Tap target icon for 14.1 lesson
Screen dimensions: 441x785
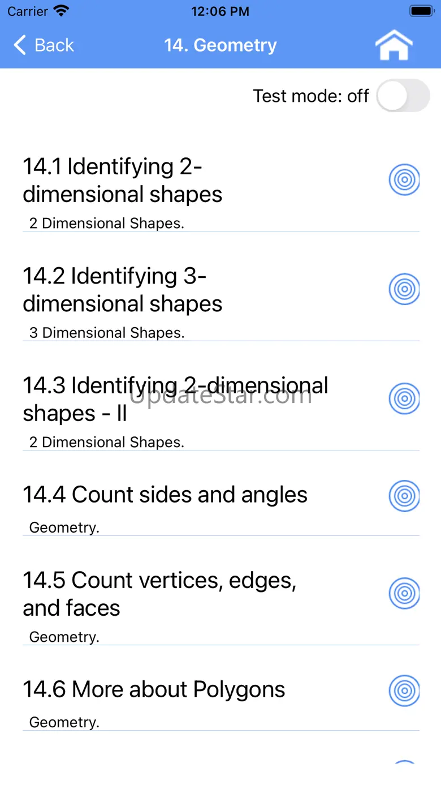(x=404, y=180)
